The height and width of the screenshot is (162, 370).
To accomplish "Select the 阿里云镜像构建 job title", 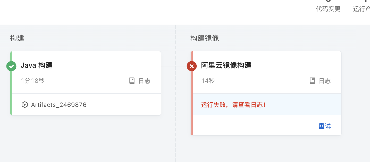I will (226, 65).
